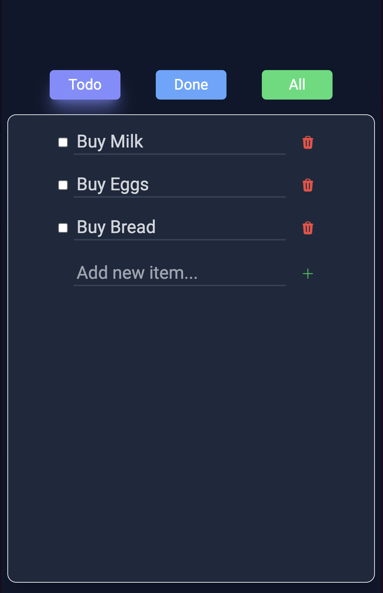Focus the 'Add new item...' input
The height and width of the screenshot is (593, 383).
click(x=180, y=273)
